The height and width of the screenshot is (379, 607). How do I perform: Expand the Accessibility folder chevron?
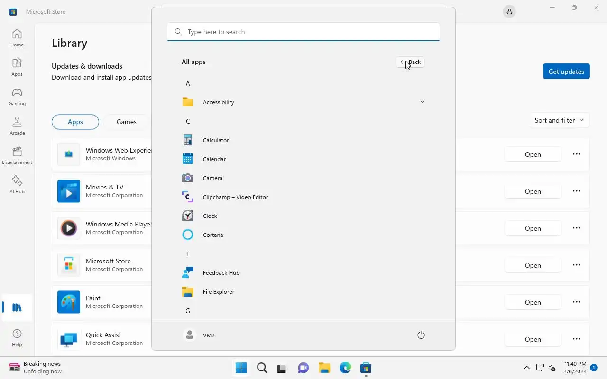[x=422, y=102]
